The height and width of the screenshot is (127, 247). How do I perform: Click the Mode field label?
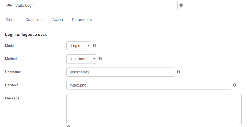(9, 46)
